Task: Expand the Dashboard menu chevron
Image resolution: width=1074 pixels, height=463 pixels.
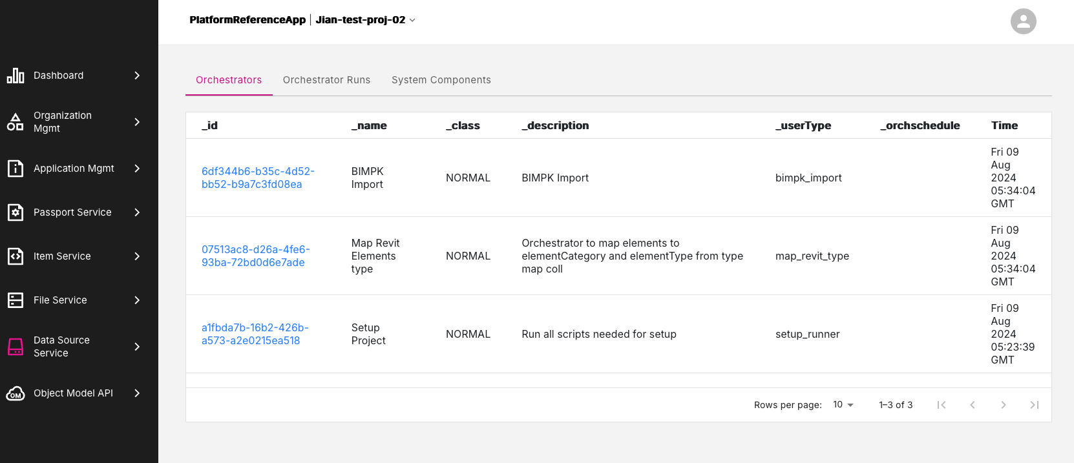Action: [137, 76]
